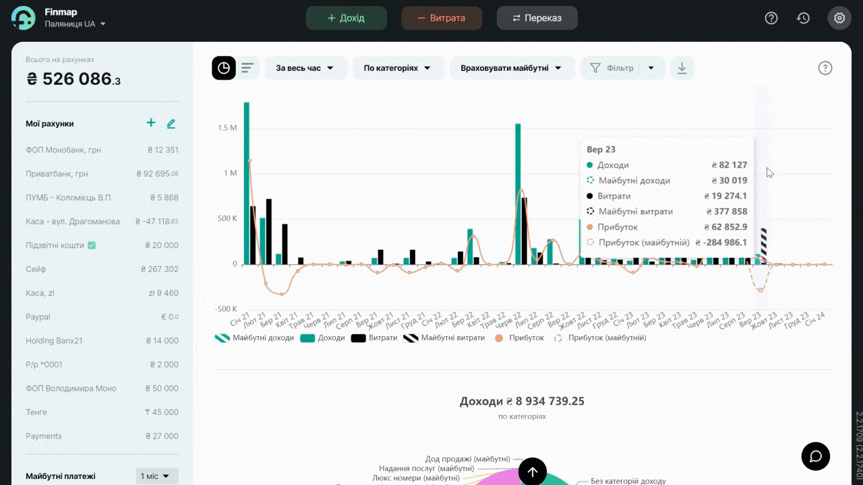863x485 pixels.
Task: Click the green check badge by Підзвітні кошти
Action: [92, 245]
